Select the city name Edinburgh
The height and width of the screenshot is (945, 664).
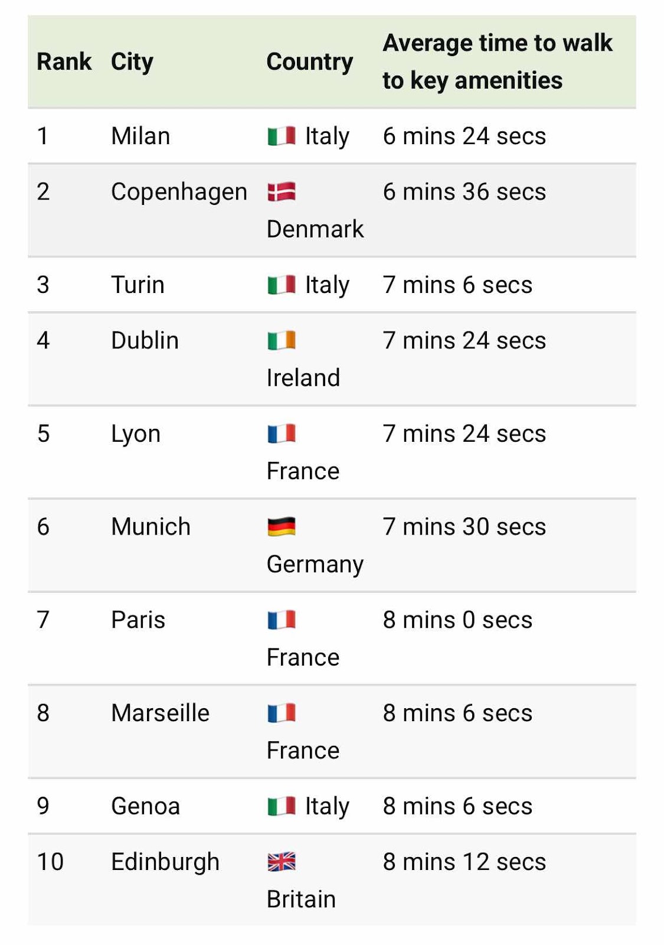[x=165, y=862]
